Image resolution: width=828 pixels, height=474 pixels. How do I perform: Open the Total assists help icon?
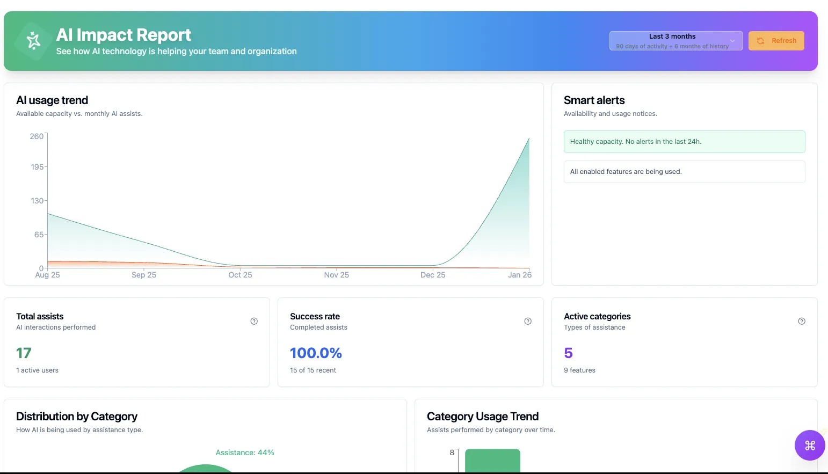pyautogui.click(x=254, y=321)
